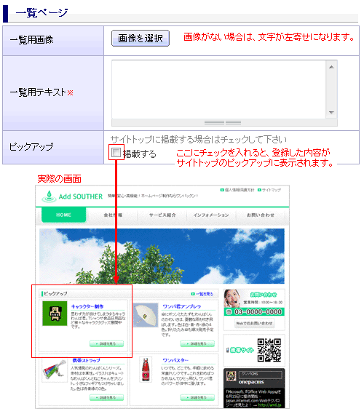The width and height of the screenshot is (364, 414).
Task: Click the 一覧用画像 row label
Action: [x=31, y=40]
